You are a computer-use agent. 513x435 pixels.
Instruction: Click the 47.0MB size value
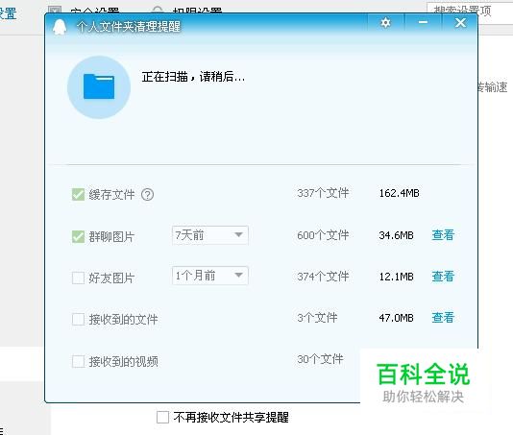pos(396,318)
